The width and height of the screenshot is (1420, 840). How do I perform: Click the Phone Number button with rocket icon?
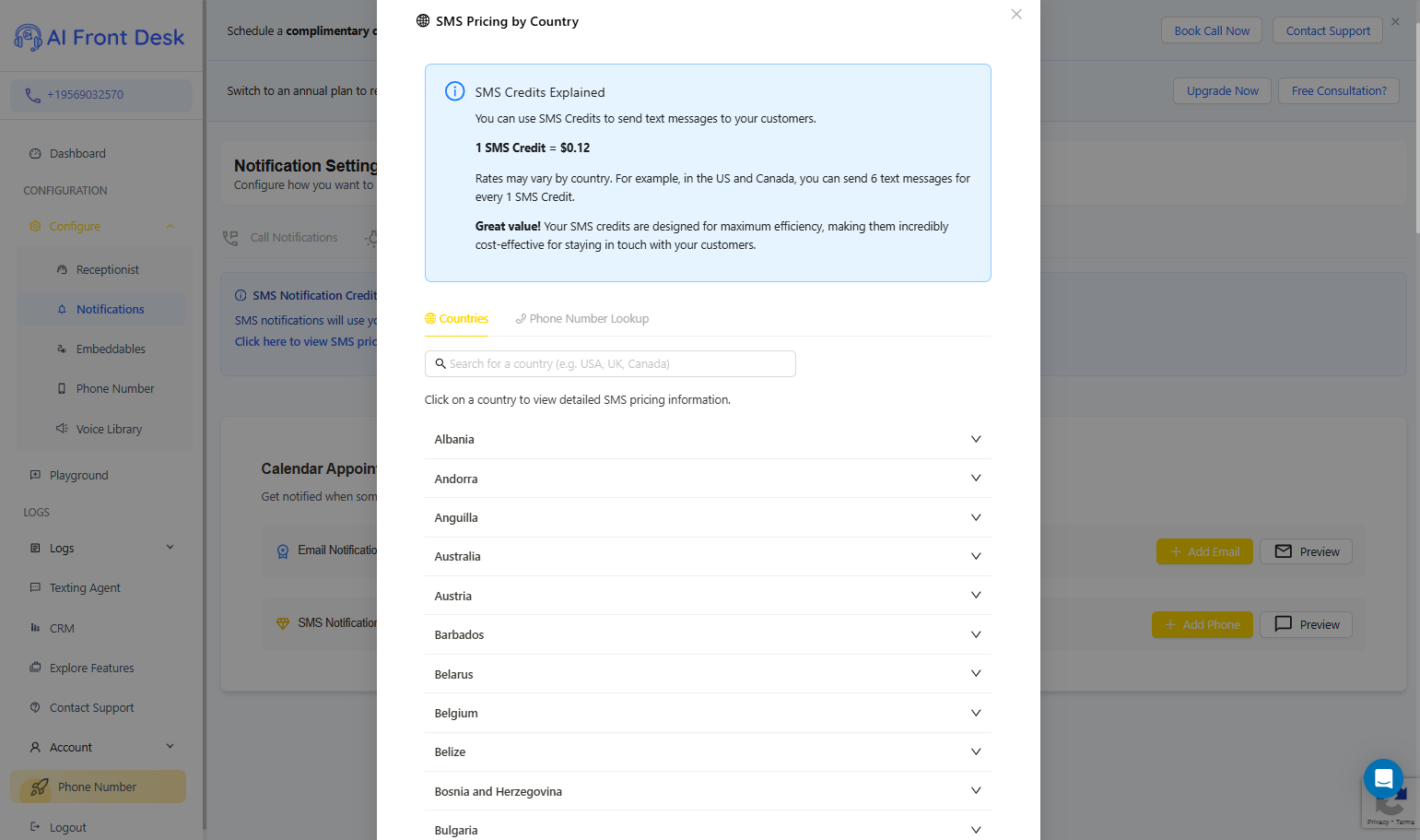(x=98, y=787)
